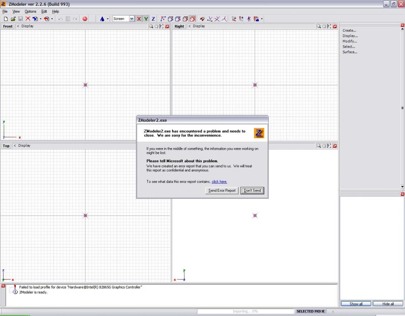Viewport: 405px width, 316px height.
Task: Click the zoom magnifier in Right viewport
Action: tap(319, 26)
